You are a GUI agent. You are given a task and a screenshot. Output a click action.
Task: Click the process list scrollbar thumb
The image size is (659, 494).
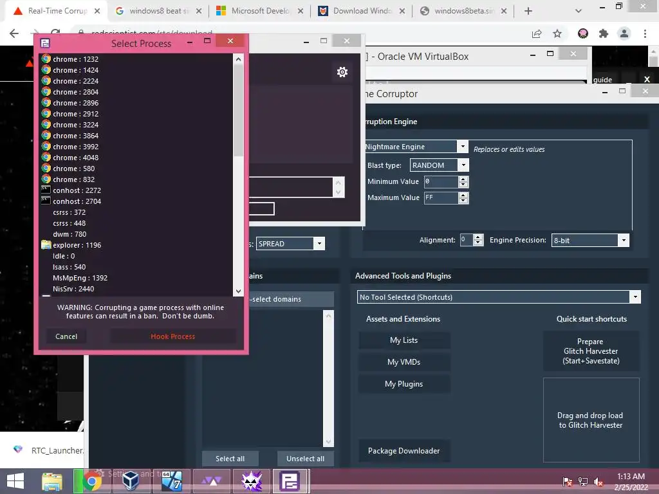238,110
